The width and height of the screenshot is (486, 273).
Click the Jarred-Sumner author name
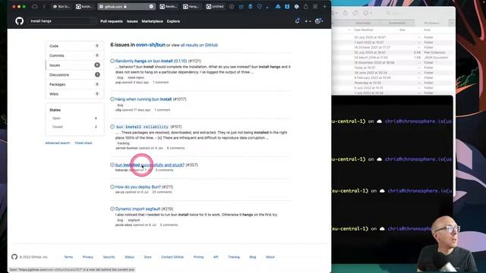(127, 149)
